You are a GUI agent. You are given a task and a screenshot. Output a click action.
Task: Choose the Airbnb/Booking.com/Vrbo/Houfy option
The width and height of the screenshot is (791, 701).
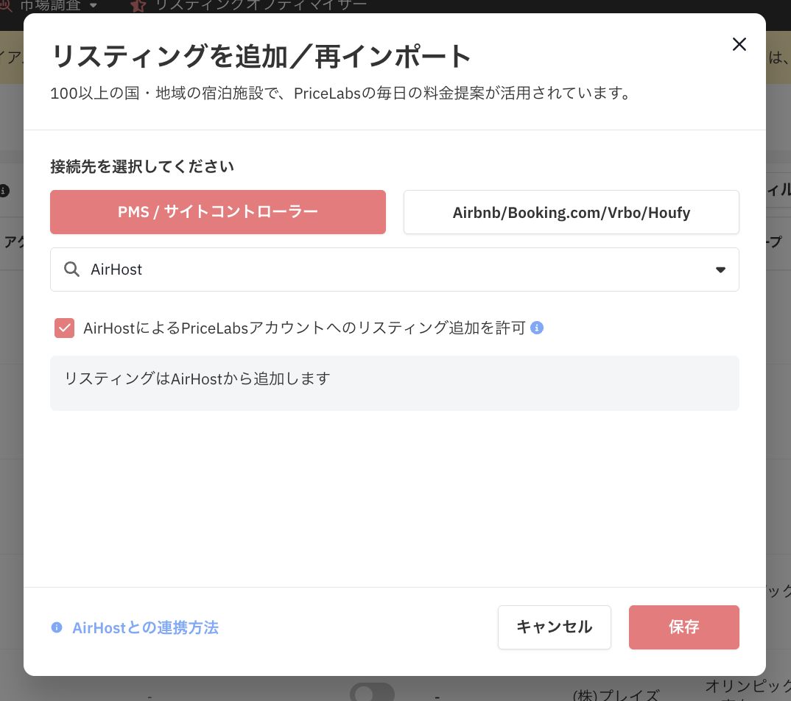pyautogui.click(x=571, y=212)
